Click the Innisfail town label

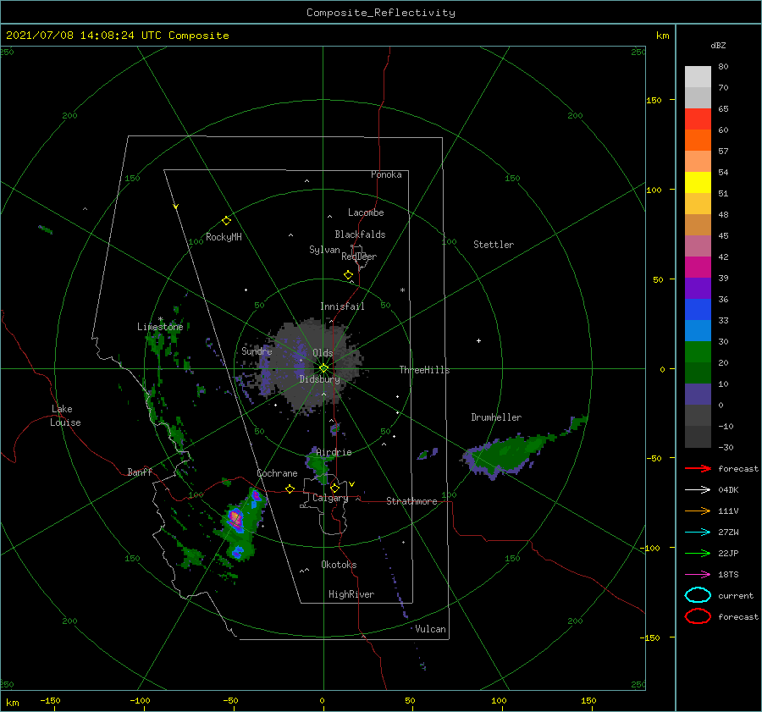coord(342,306)
